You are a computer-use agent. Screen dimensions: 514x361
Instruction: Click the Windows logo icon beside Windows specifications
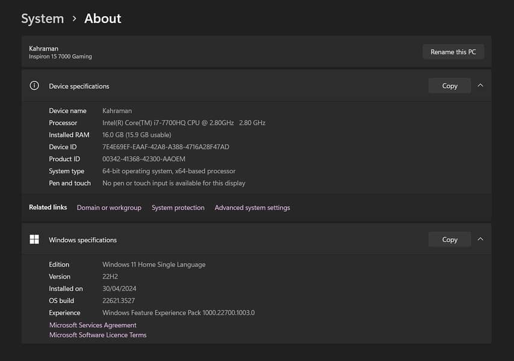point(34,239)
